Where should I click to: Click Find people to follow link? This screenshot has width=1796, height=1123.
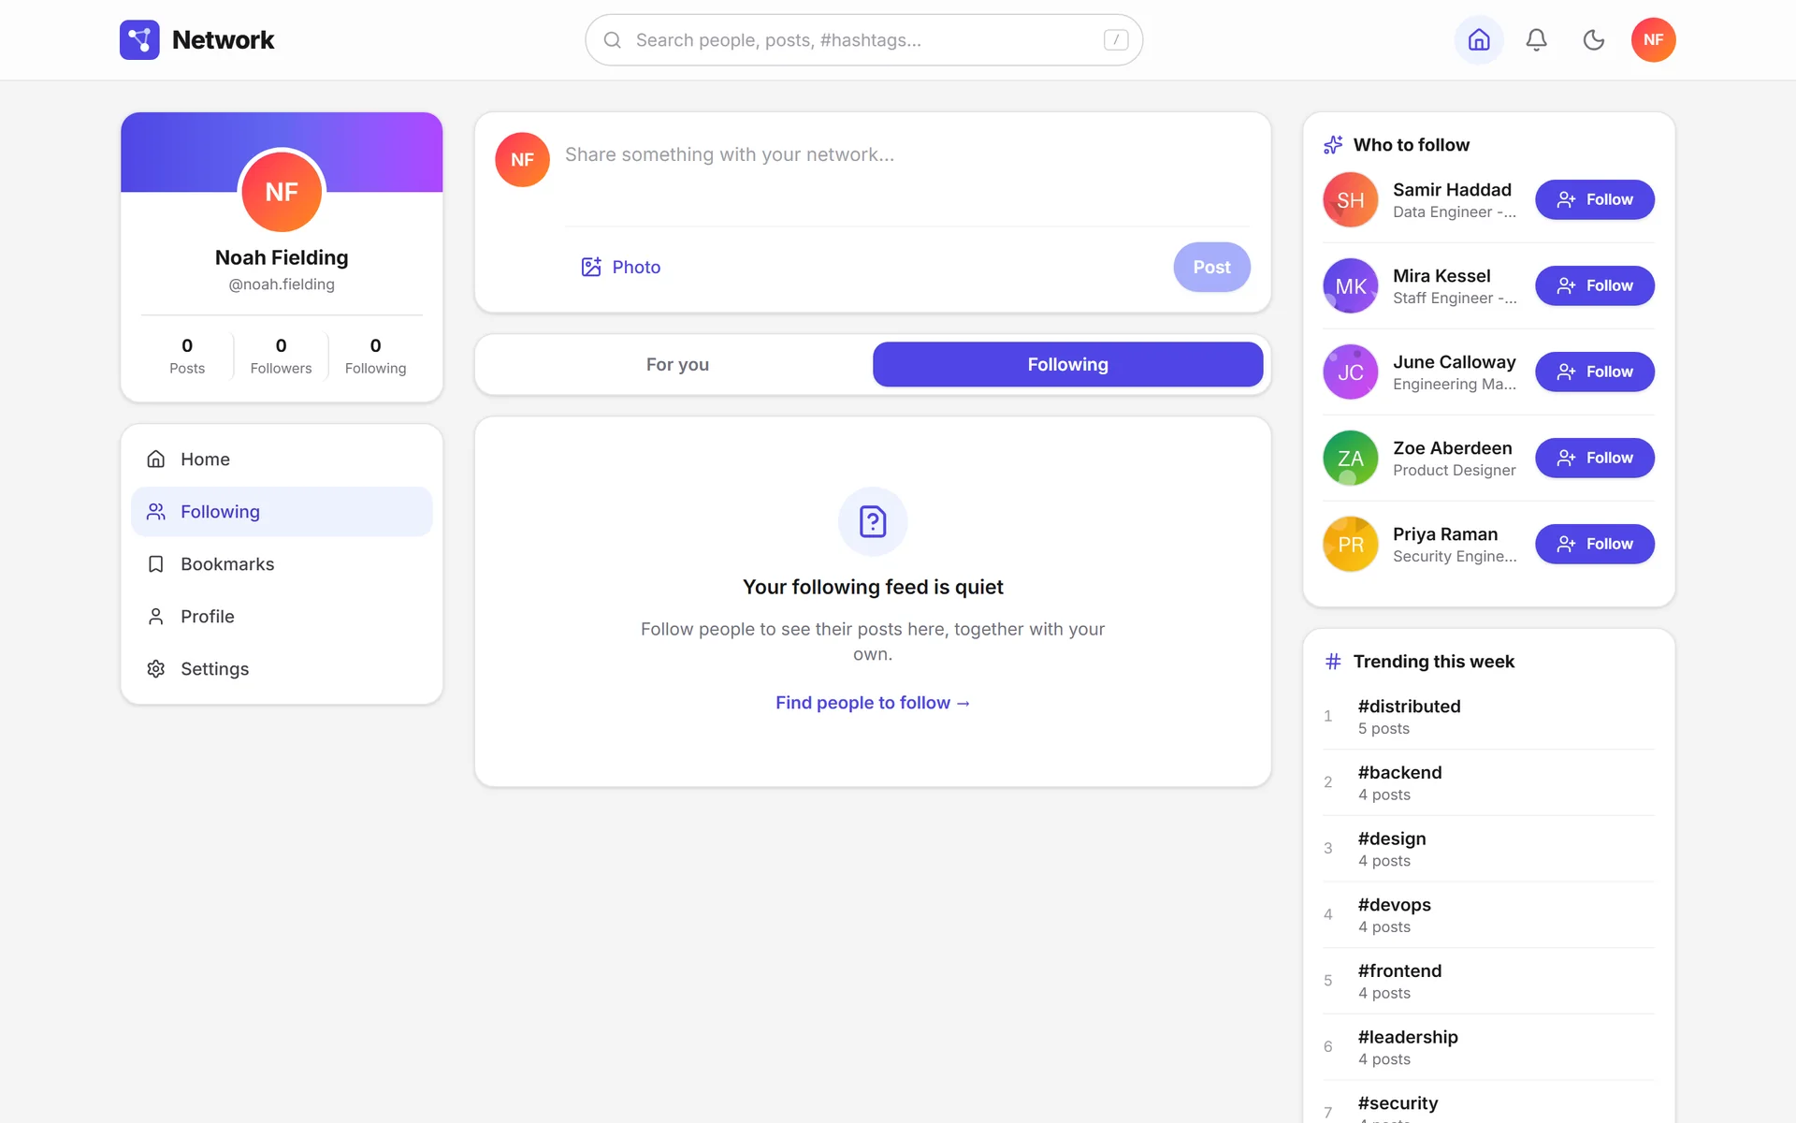coord(873,702)
